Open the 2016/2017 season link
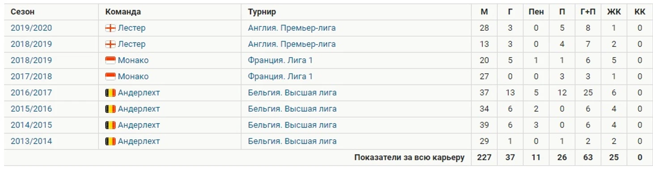The height and width of the screenshot is (171, 653). click(31, 93)
